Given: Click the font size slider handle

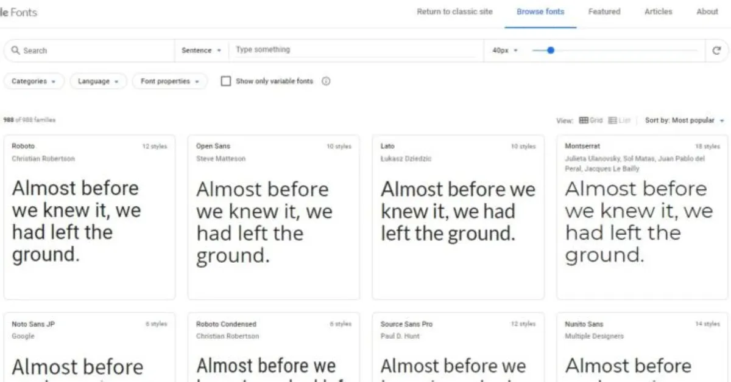Looking at the screenshot, I should (551, 50).
